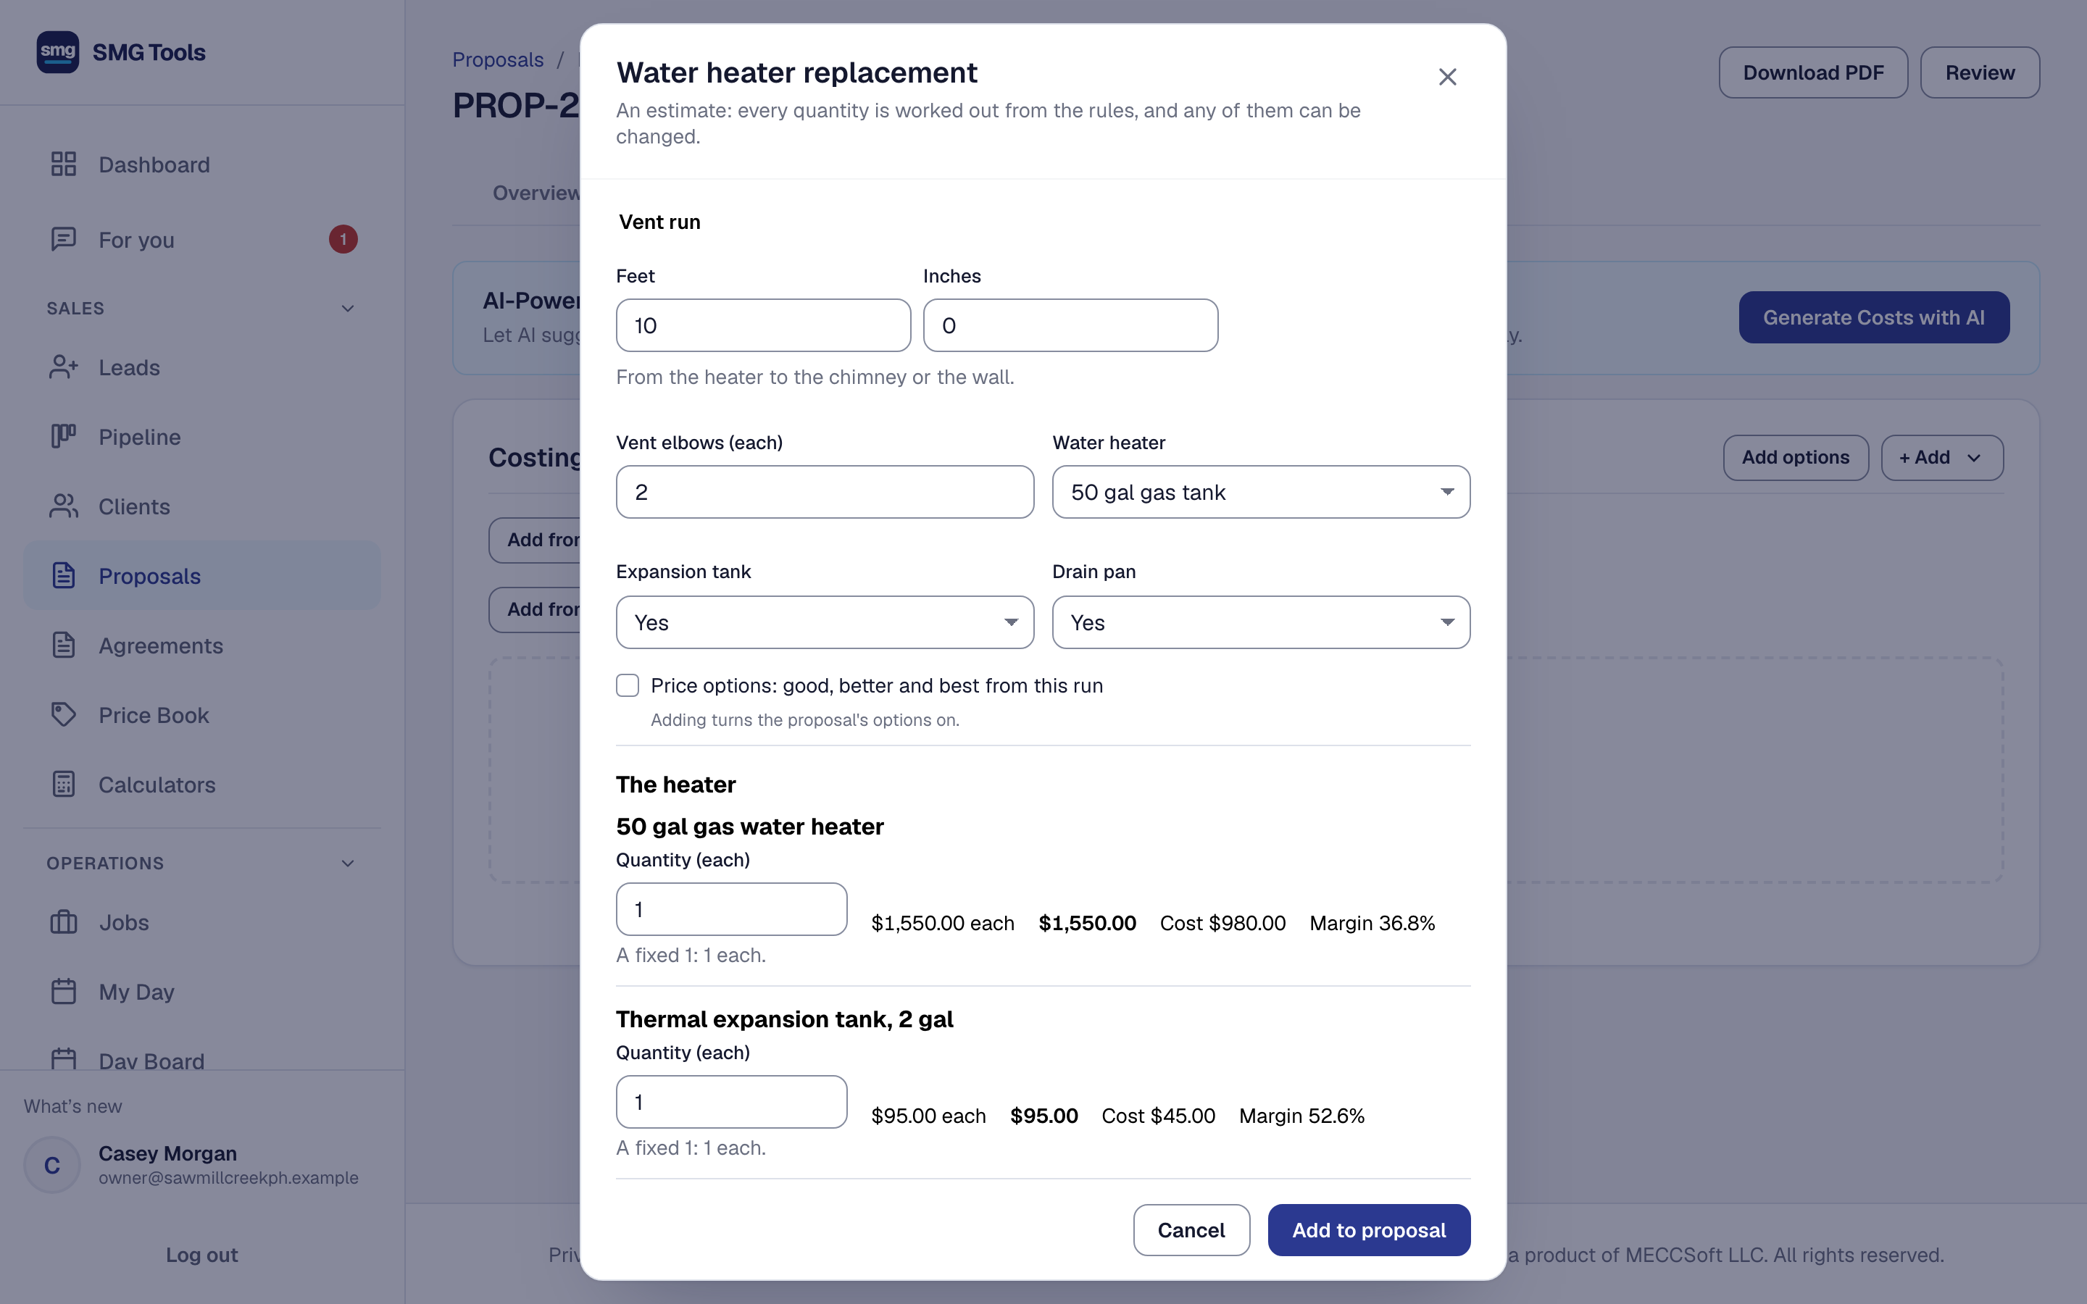Open the Water heater dropdown
The height and width of the screenshot is (1304, 2087).
(x=1261, y=493)
